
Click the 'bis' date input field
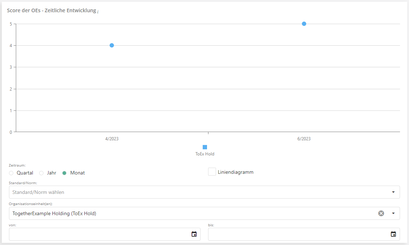(298, 234)
